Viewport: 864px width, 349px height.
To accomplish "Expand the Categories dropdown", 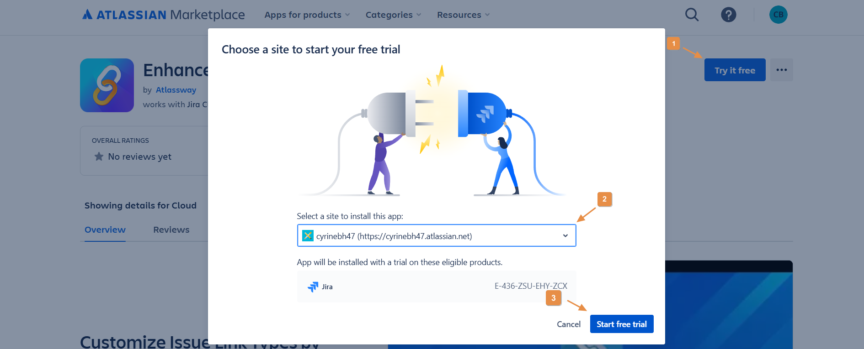I will pos(393,15).
